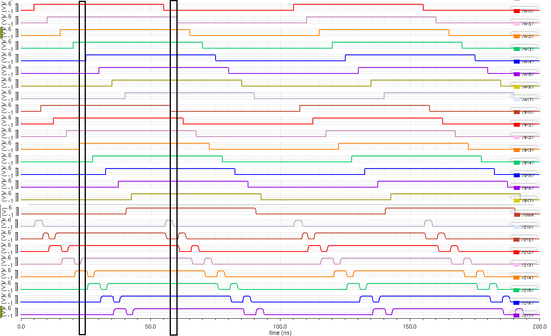Select the /B<7> signal name label
This screenshot has height=336, width=551.
pyautogui.click(x=528, y=201)
